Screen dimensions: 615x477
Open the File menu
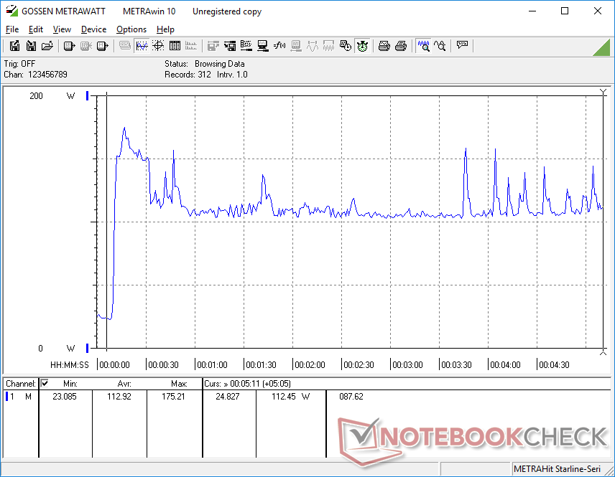(11, 29)
